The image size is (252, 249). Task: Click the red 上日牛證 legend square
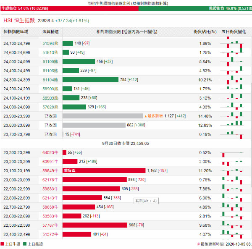(x=2, y=244)
